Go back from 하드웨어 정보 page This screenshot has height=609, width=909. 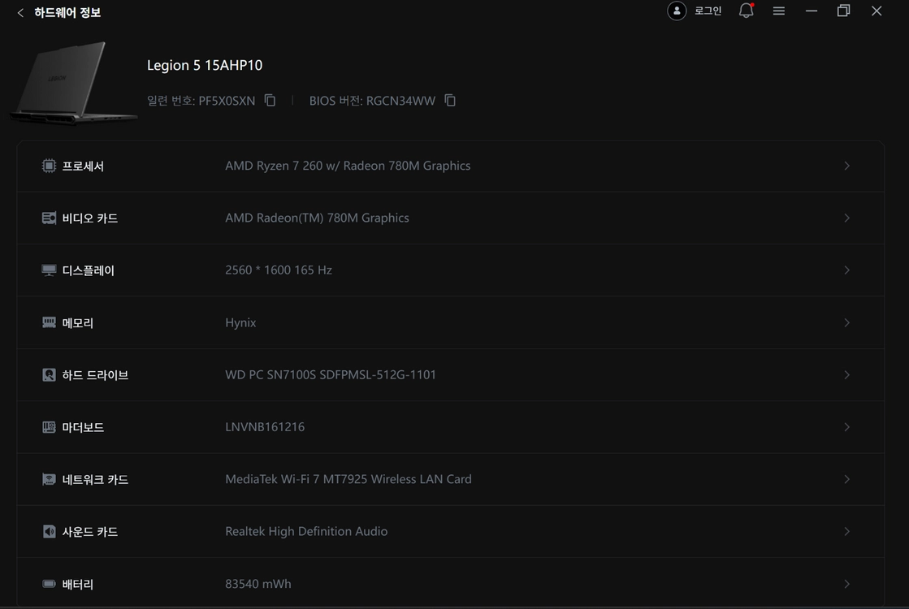[x=20, y=13]
